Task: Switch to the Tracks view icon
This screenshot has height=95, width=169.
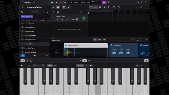Action: click(x=58, y=7)
